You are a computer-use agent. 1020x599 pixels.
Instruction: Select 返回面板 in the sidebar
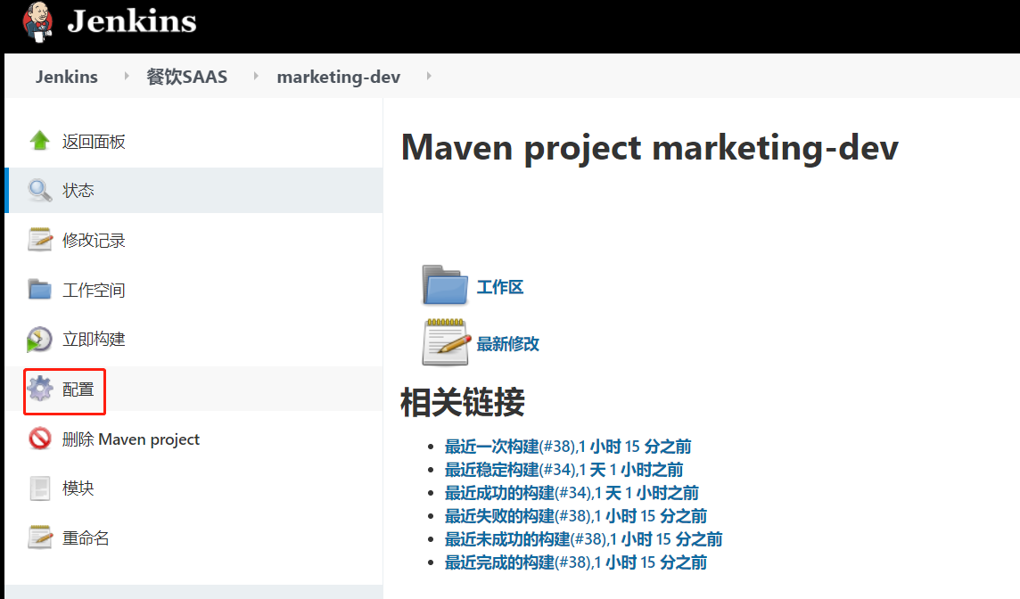[x=94, y=142]
